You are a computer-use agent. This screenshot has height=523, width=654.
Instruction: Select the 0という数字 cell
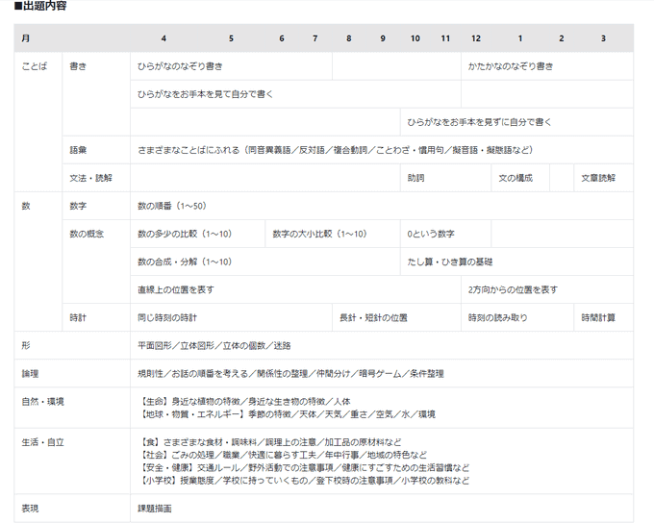point(431,234)
